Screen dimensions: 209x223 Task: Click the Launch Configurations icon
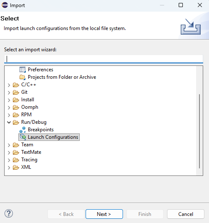coord(22,137)
